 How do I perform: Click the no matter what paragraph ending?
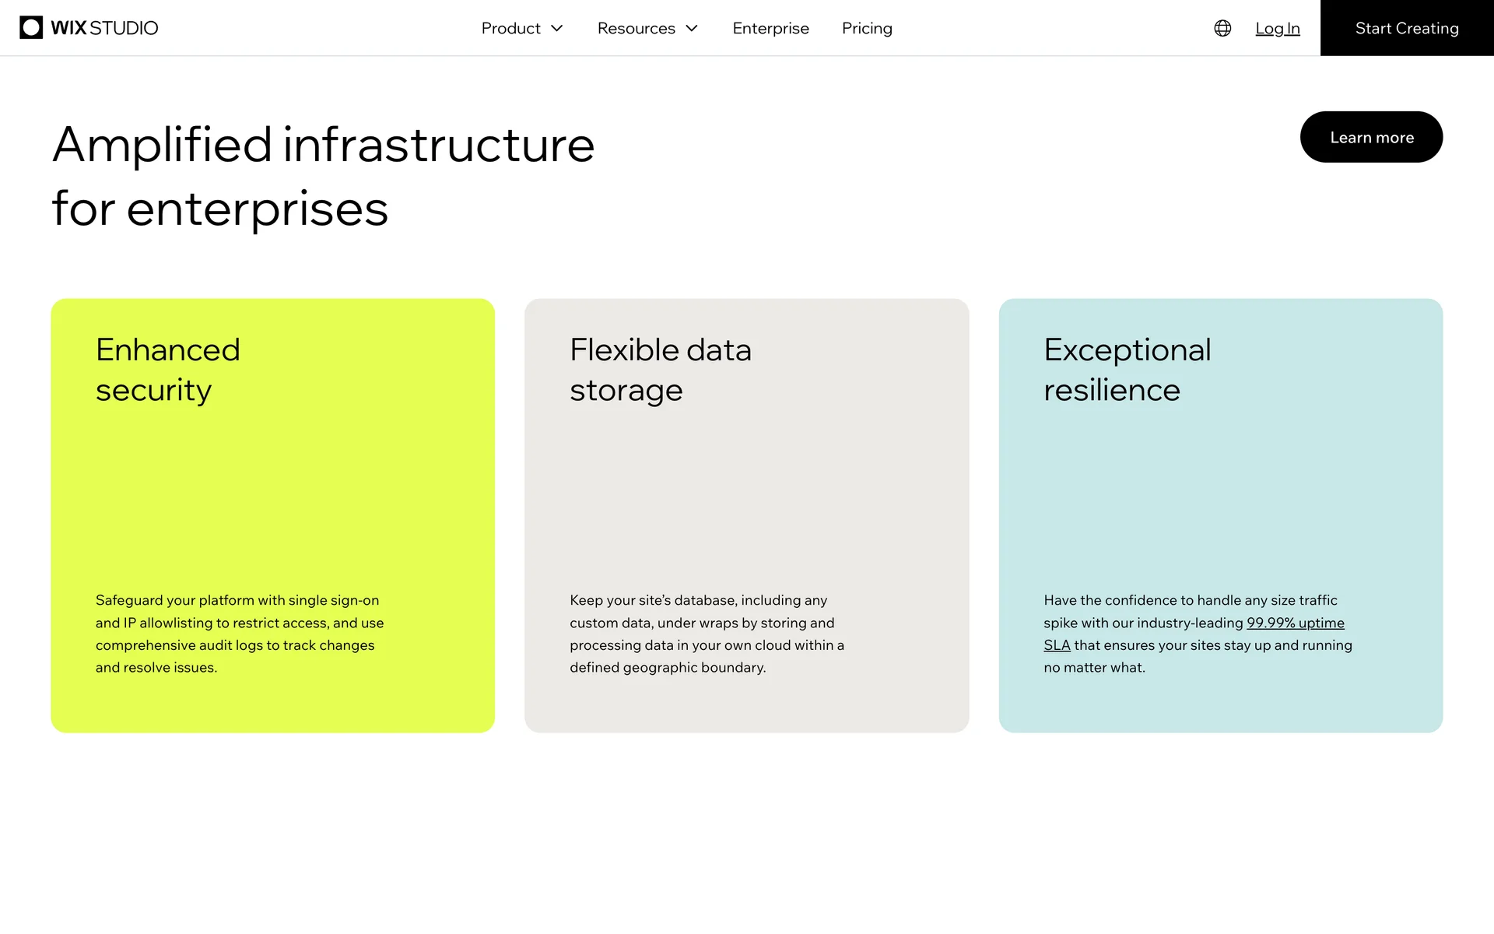click(1094, 668)
